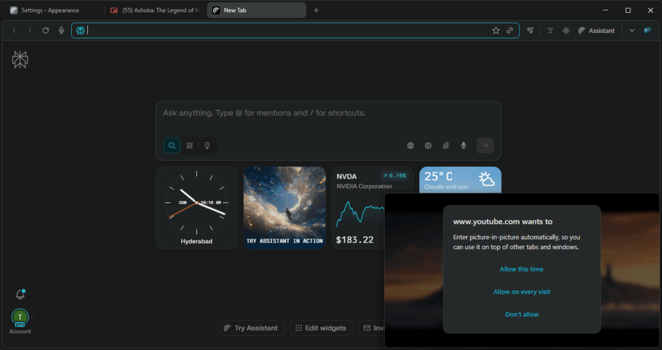The height and width of the screenshot is (350, 662).
Task: Click the Perplexity icon in address bar
Action: pos(80,30)
